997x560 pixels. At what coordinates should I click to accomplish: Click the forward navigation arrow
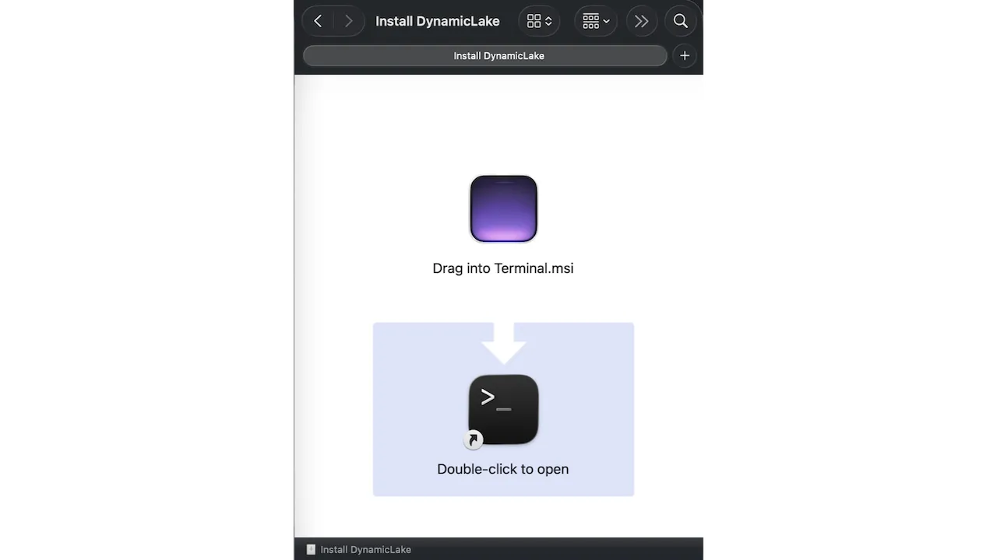click(x=348, y=21)
